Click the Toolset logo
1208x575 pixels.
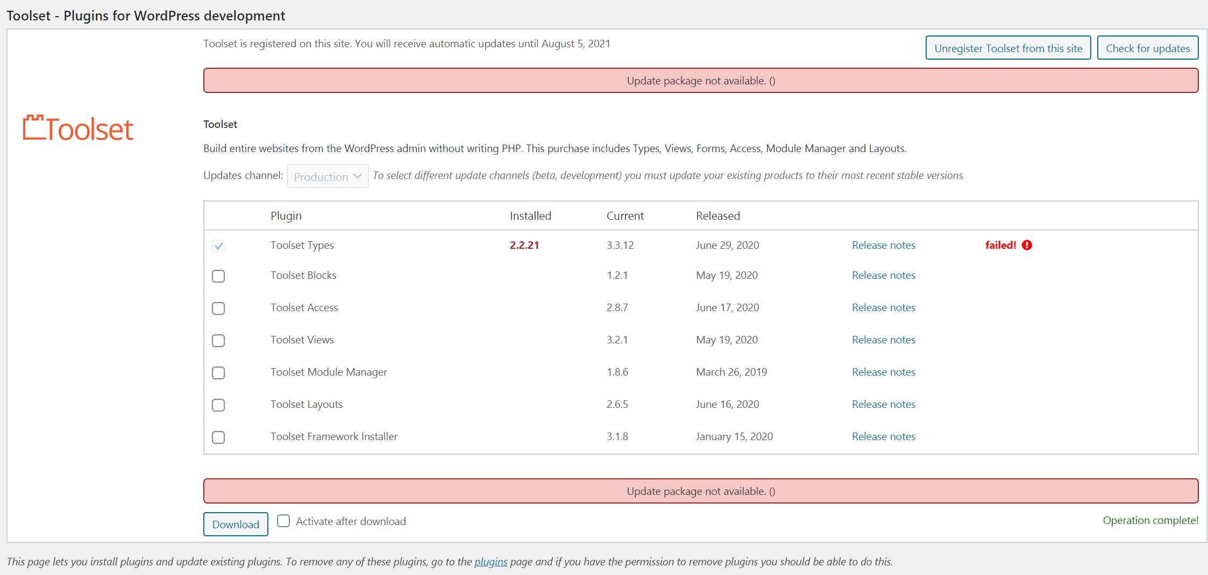coord(78,128)
